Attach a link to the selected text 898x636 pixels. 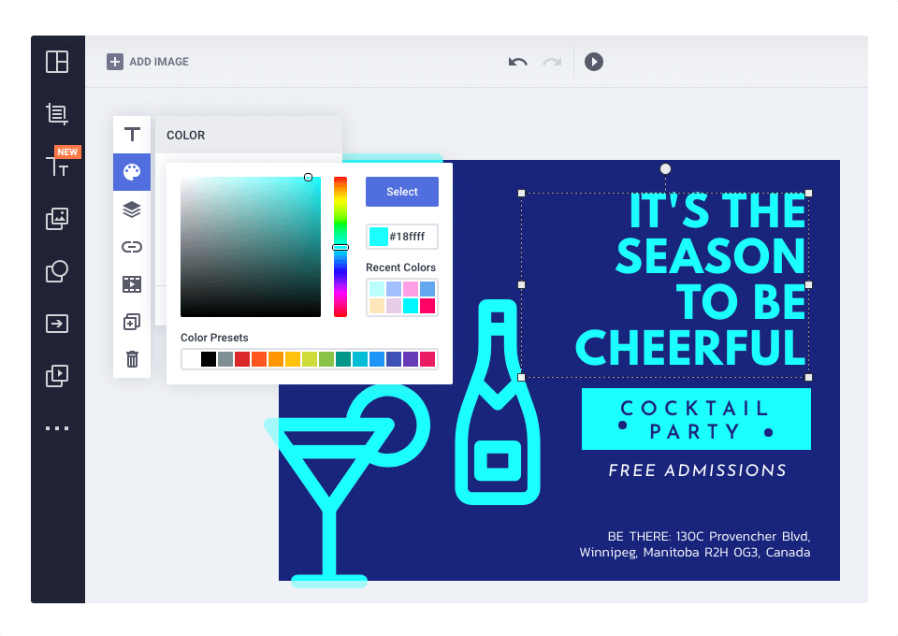pos(132,246)
